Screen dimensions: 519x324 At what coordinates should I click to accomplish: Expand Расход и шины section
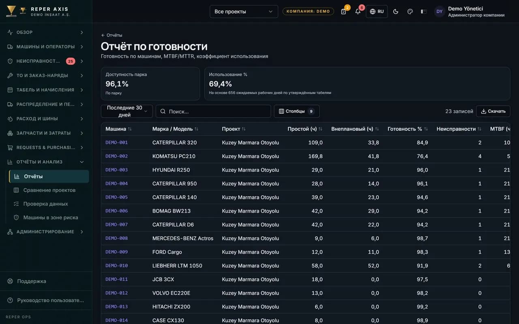click(x=46, y=119)
